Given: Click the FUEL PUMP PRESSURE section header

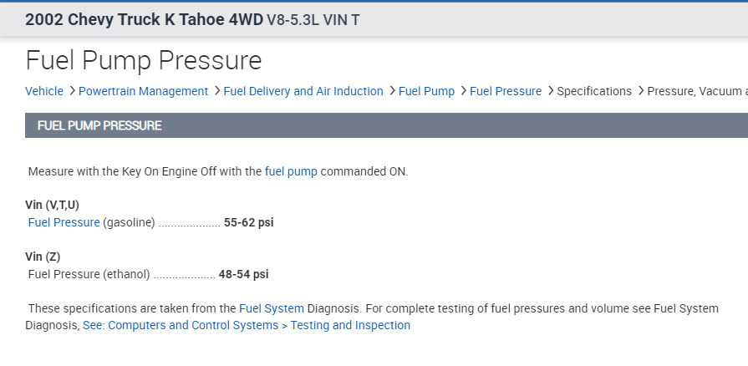Looking at the screenshot, I should (x=99, y=125).
